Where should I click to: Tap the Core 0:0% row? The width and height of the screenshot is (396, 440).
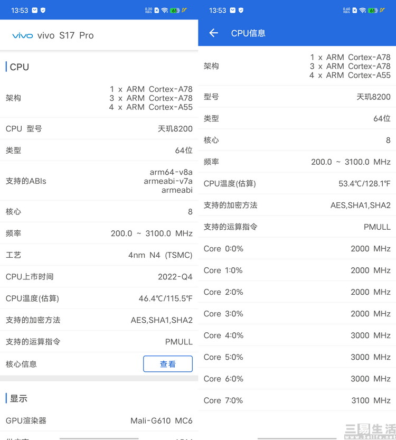coord(297,248)
